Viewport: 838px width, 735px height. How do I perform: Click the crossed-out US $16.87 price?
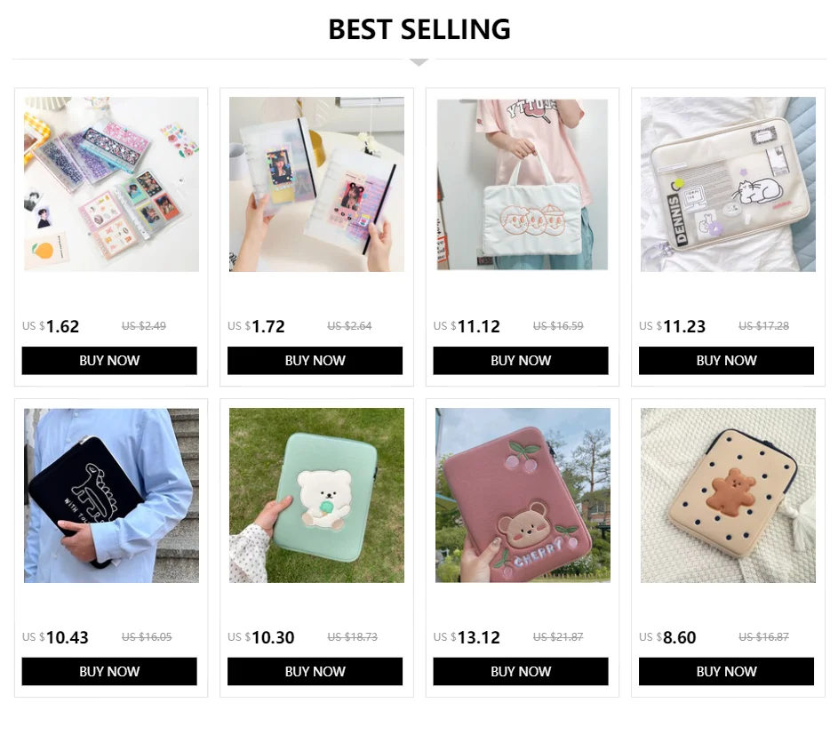click(x=763, y=636)
